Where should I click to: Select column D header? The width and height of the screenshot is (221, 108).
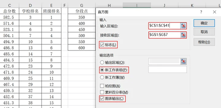(30, 6)
